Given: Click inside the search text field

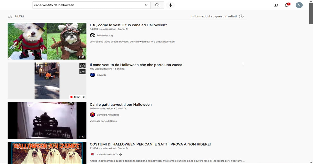Looking at the screenshot, I should click(88, 5).
